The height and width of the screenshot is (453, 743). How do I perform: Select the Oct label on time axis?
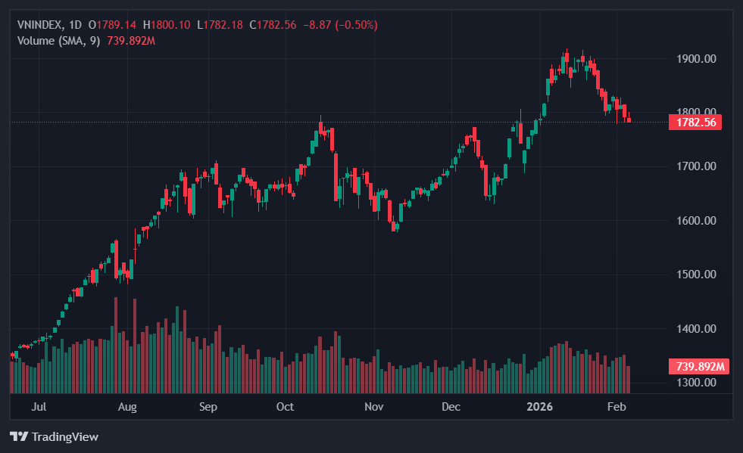[x=285, y=407]
